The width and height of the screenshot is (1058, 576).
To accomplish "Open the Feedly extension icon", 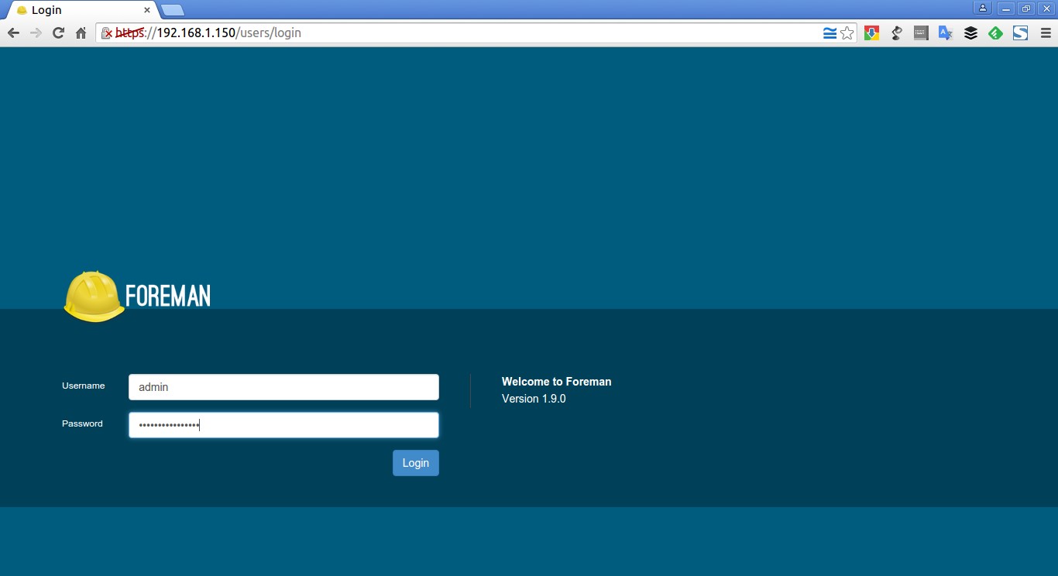I will click(x=995, y=33).
